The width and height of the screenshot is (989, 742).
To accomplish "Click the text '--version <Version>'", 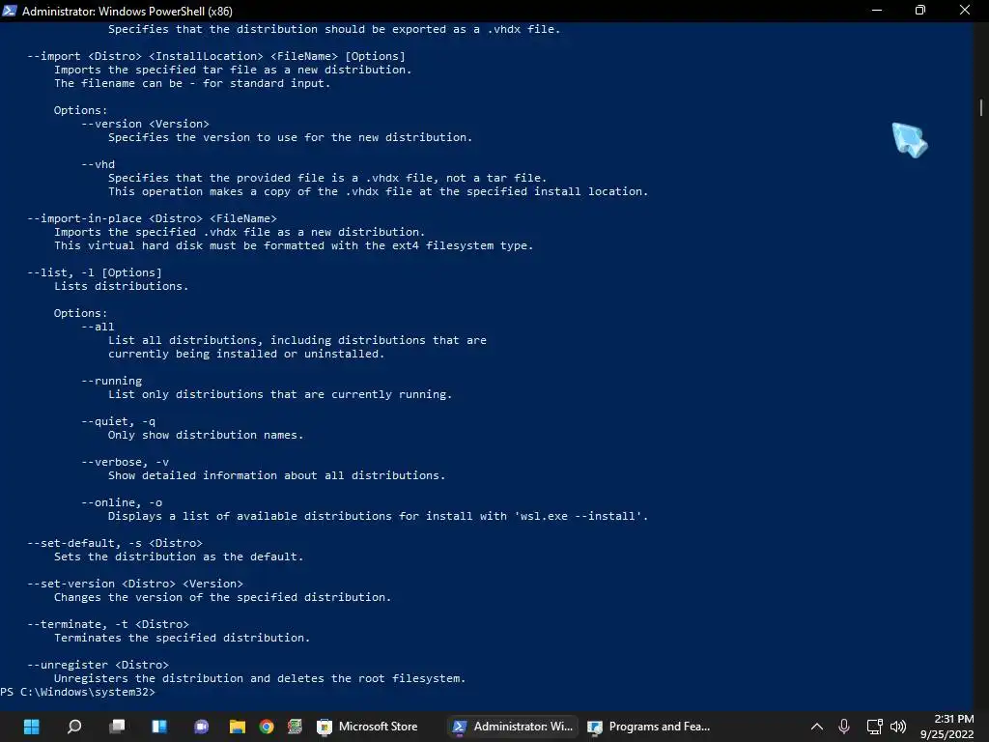I will [145, 124].
